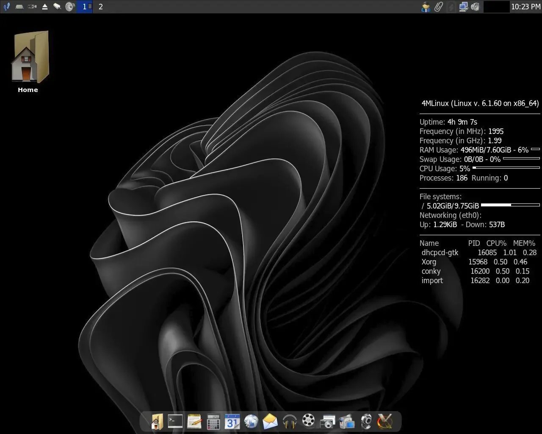This screenshot has width=542, height=434.
Task: Click the paperclip tray icon
Action: click(439, 7)
